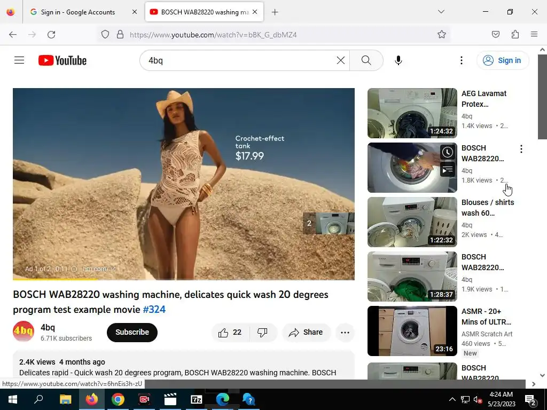The height and width of the screenshot is (410, 547).
Task: Start voice search with microphone icon
Action: click(398, 60)
